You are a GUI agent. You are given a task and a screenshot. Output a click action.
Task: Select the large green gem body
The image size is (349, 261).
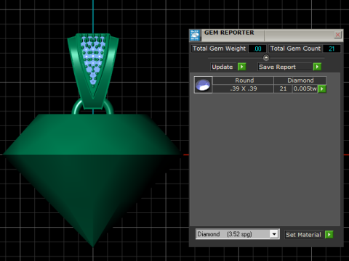point(92,180)
